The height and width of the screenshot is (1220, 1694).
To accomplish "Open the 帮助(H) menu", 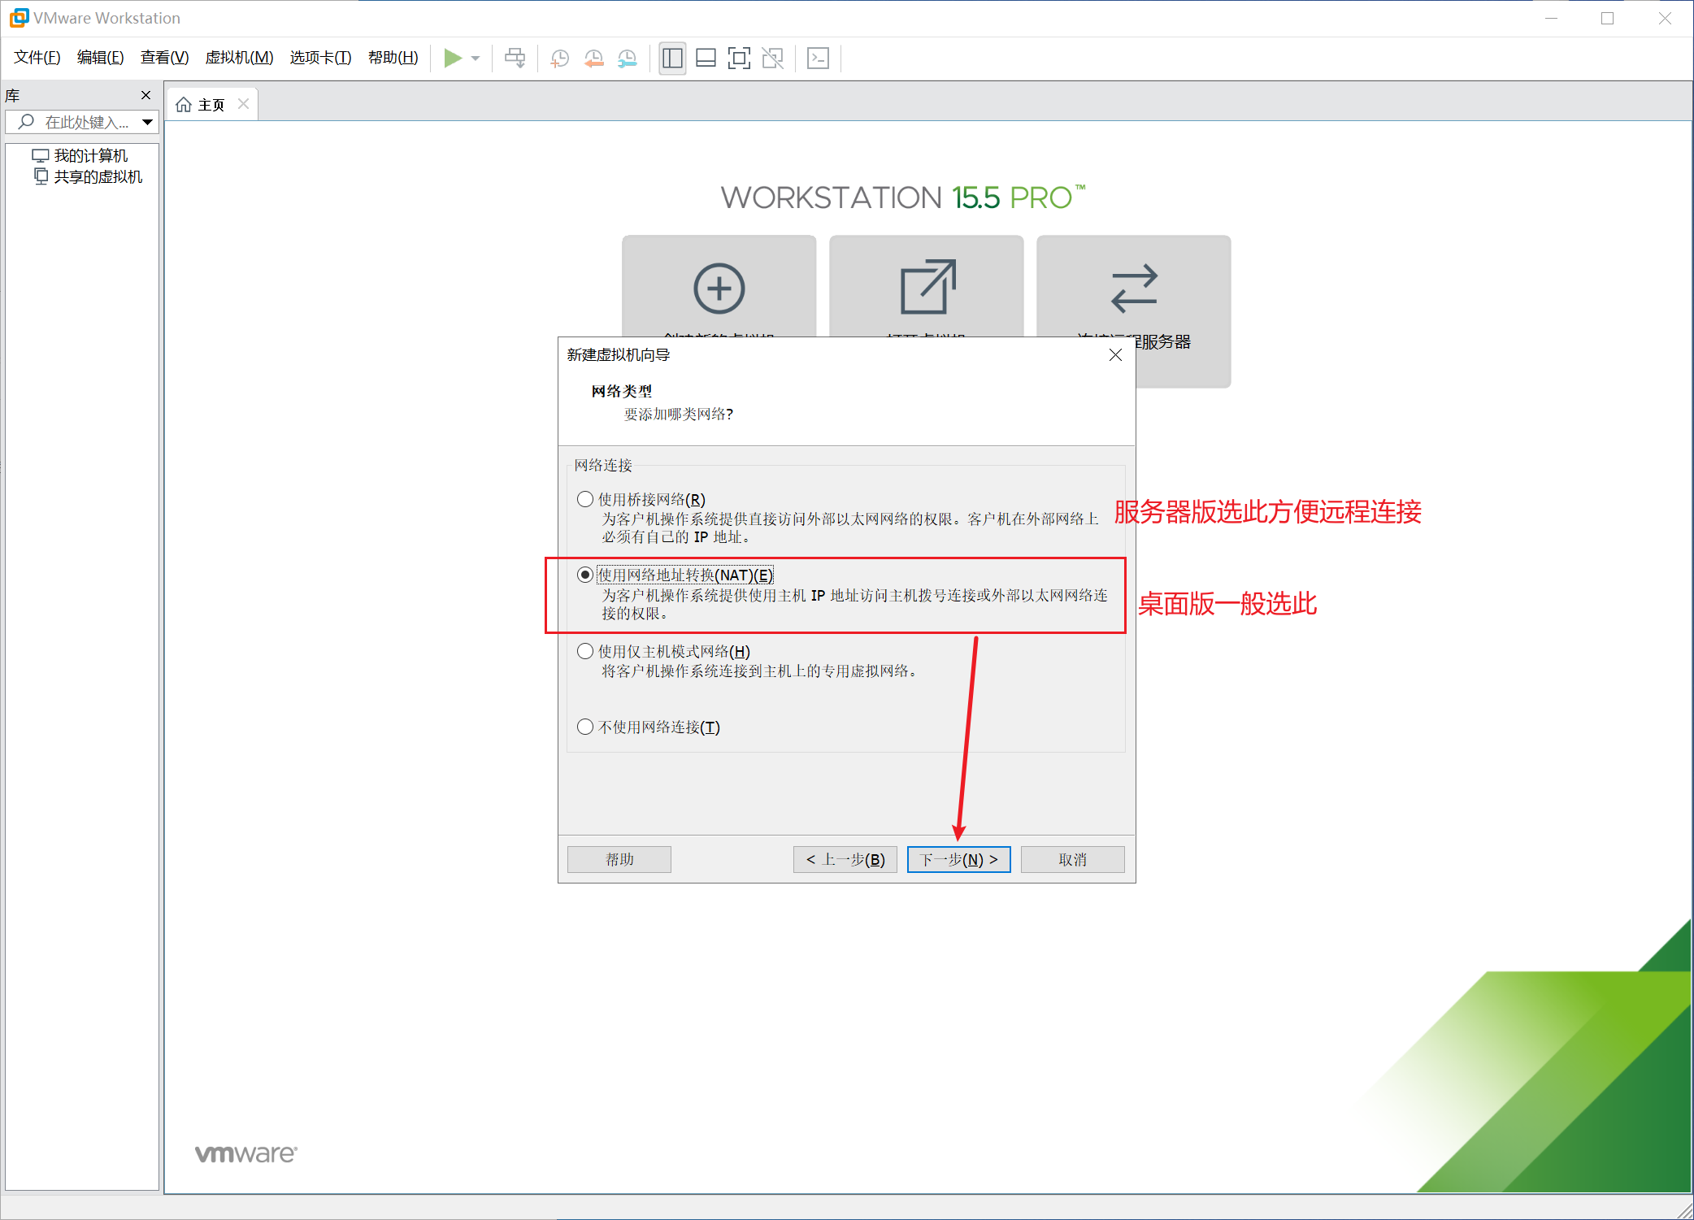I will (x=393, y=58).
